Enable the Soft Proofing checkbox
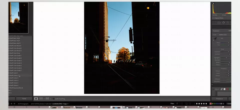This screenshot has width=240, height=110. point(54,99)
